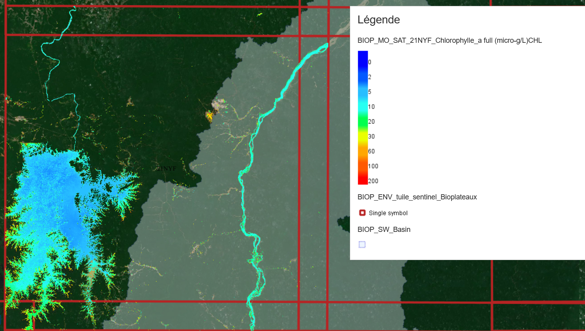Click the legend value label 200
Image resolution: width=585 pixels, height=331 pixels.
click(373, 181)
